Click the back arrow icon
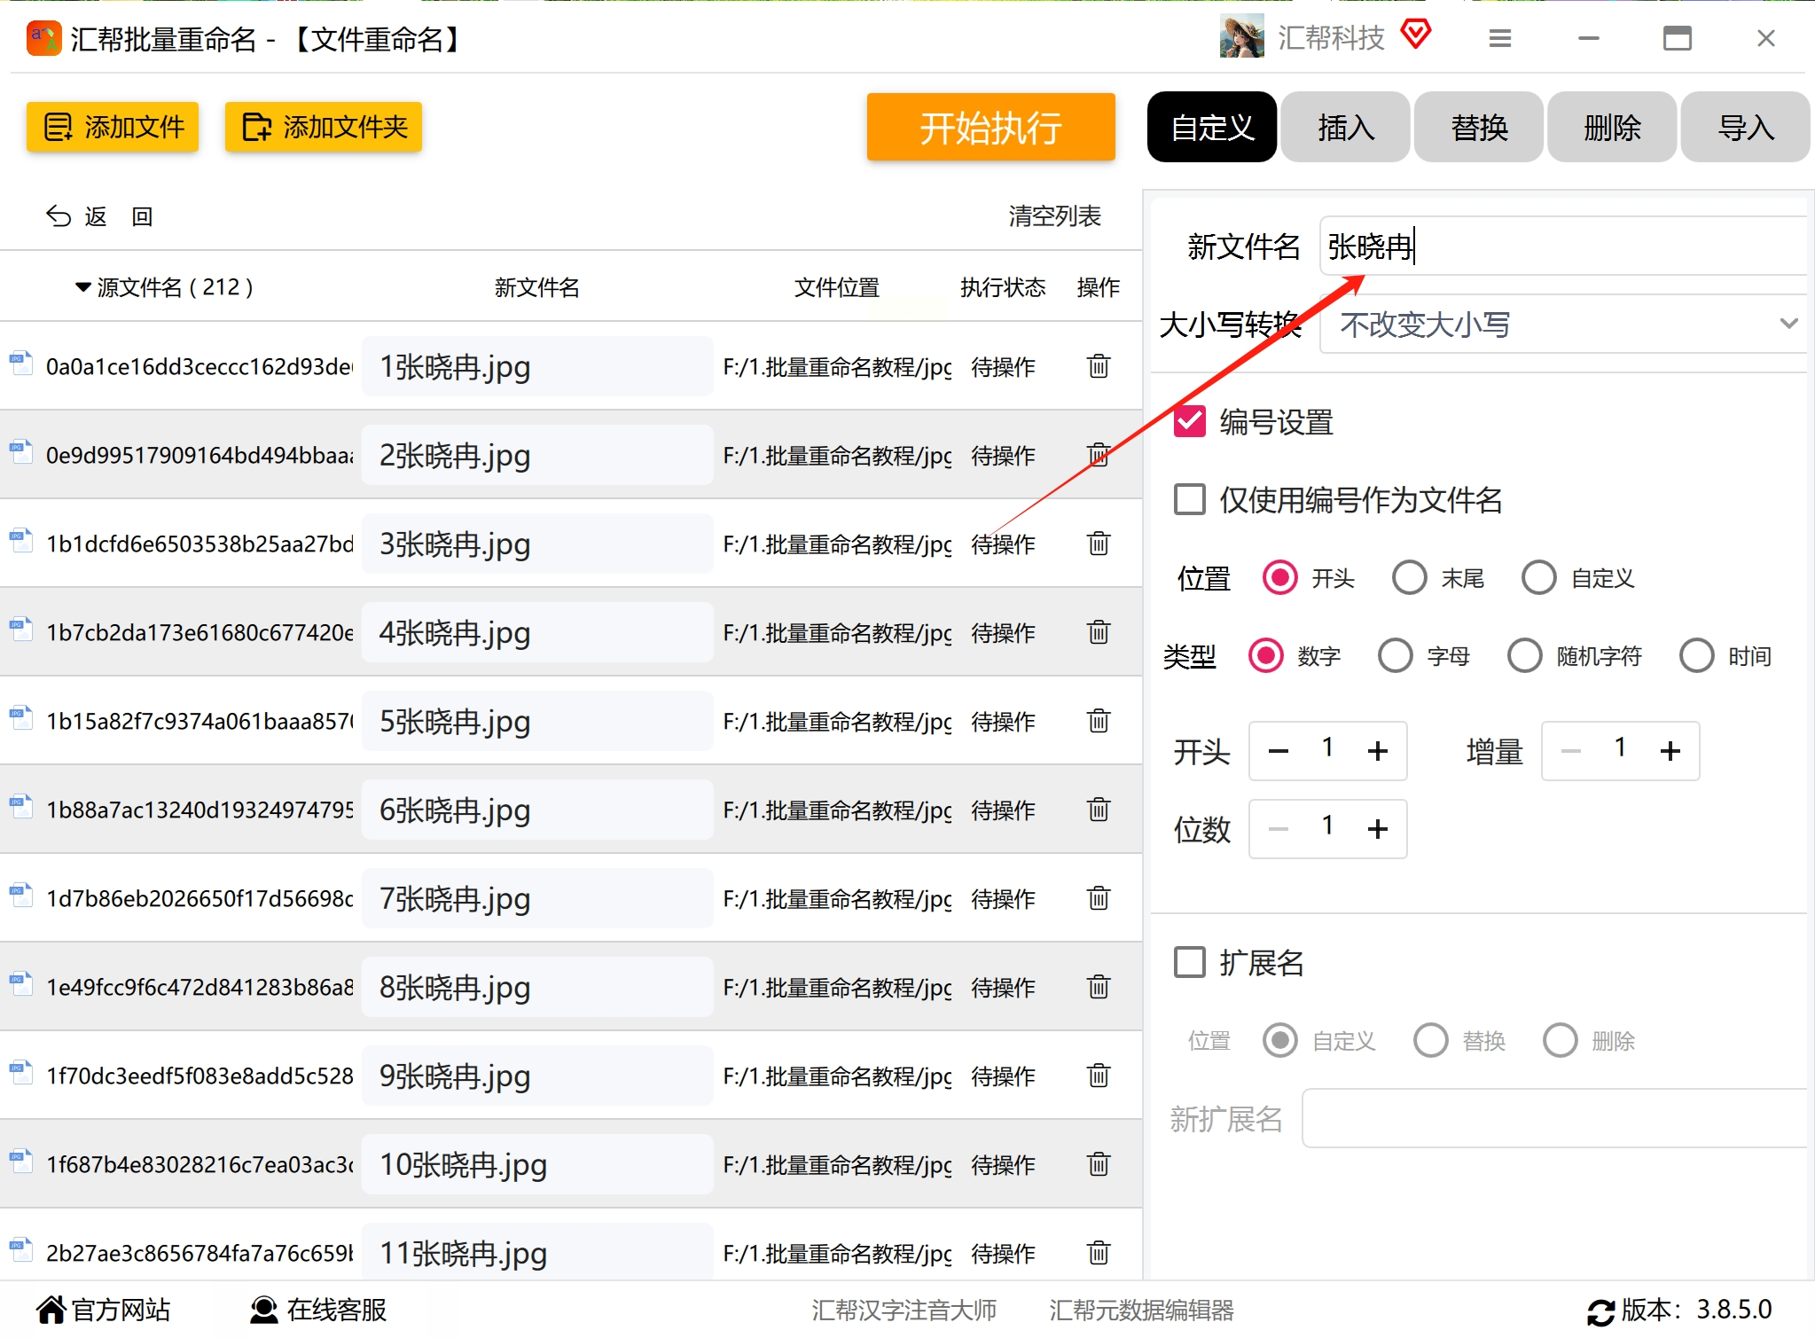Viewport: 1815px width, 1338px height. [x=59, y=216]
